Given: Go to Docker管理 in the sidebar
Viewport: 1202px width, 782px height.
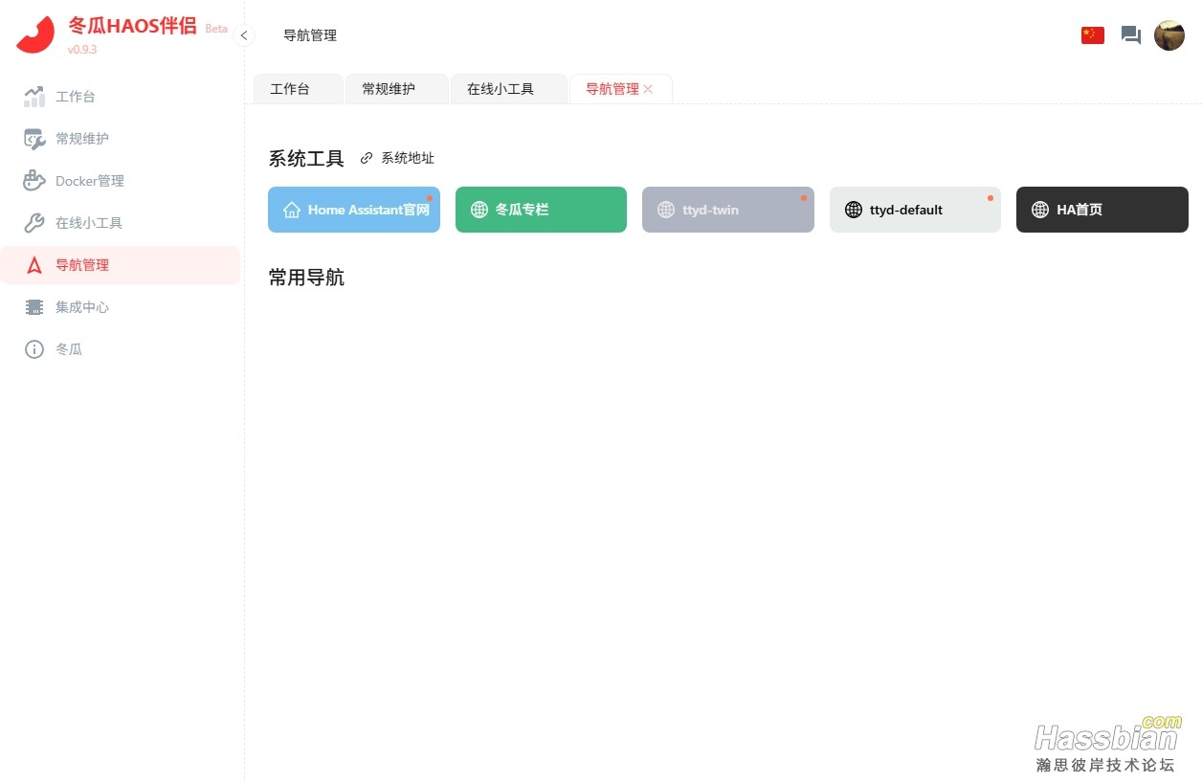Looking at the screenshot, I should pos(121,181).
